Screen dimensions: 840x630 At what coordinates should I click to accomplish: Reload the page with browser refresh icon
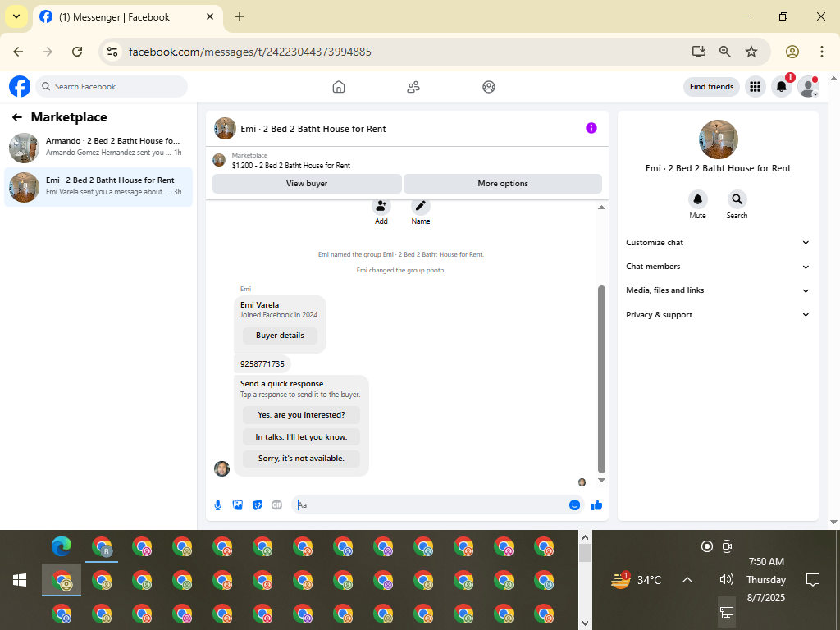pyautogui.click(x=77, y=52)
